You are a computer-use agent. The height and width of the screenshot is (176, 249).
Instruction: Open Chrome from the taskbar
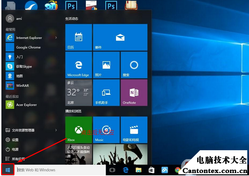click(x=178, y=170)
